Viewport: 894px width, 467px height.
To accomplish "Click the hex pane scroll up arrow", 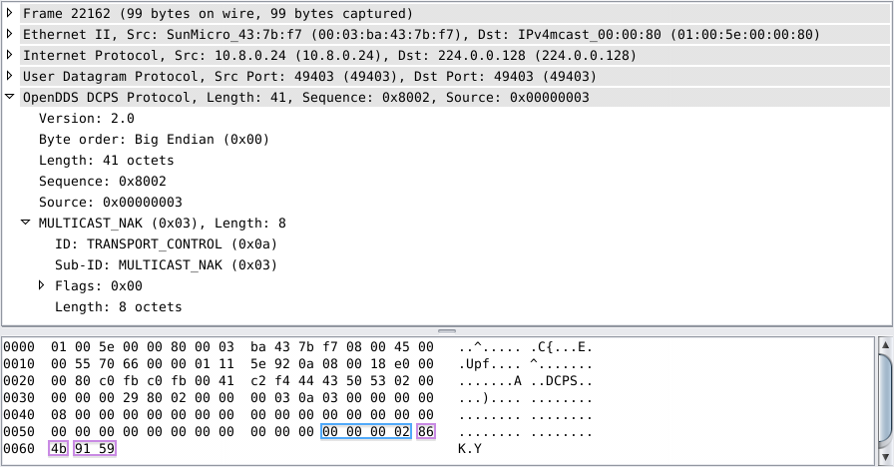I will [x=885, y=345].
